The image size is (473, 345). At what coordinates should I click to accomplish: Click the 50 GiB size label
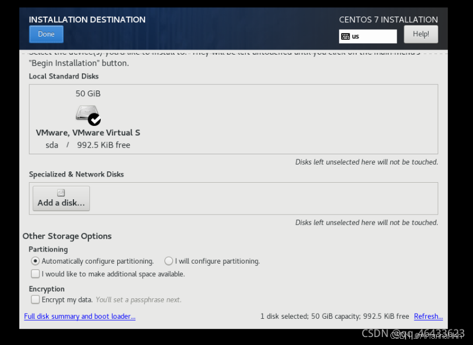click(88, 93)
